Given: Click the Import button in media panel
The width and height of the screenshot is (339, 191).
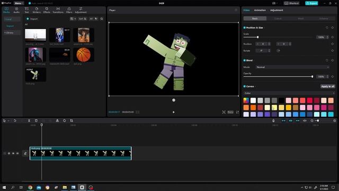Looking at the screenshot, I should (x=32, y=19).
